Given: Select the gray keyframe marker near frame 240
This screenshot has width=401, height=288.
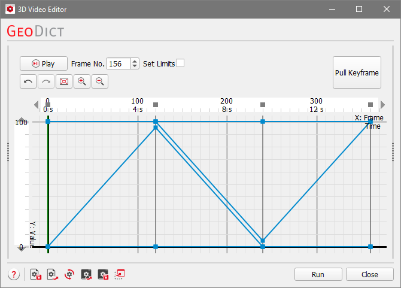Looking at the screenshot, I should 263,105.
